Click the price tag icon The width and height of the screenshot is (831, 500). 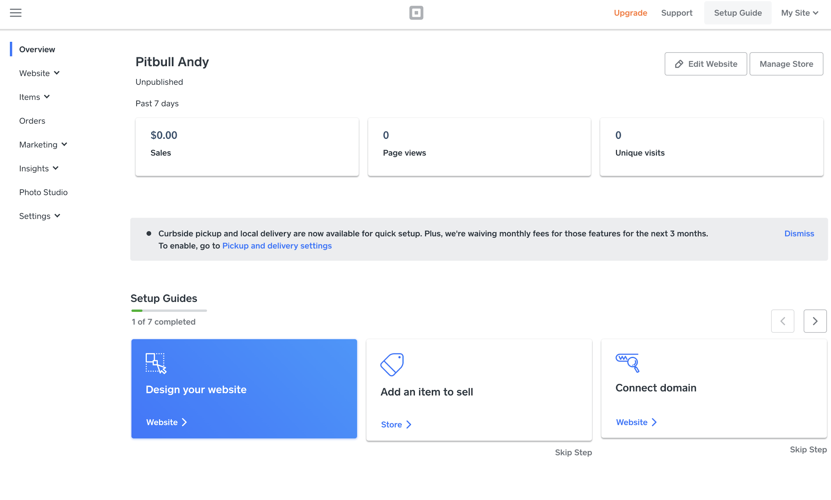(392, 364)
